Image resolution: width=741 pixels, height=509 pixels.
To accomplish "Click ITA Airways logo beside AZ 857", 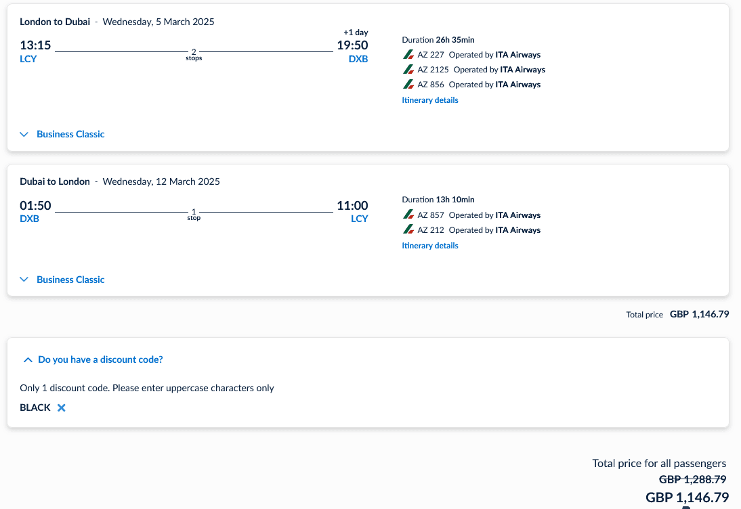I will pyautogui.click(x=408, y=215).
